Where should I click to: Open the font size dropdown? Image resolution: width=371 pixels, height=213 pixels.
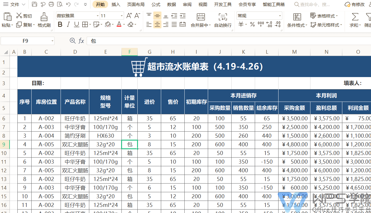coord(122,16)
